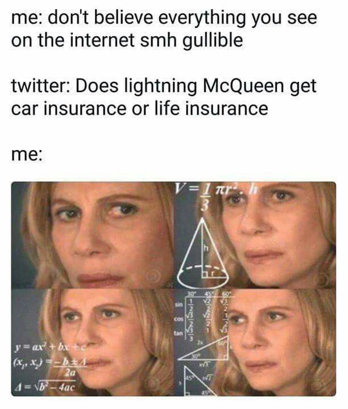Click the word 'gullible' in the caption
This screenshot has width=348, height=409.
click(x=212, y=40)
